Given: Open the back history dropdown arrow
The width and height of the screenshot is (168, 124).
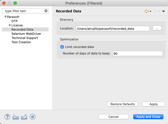Looking at the screenshot, I should [150, 12].
